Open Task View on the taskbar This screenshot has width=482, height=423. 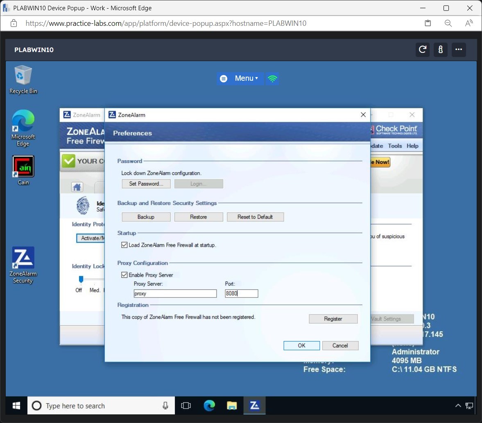[x=186, y=406]
